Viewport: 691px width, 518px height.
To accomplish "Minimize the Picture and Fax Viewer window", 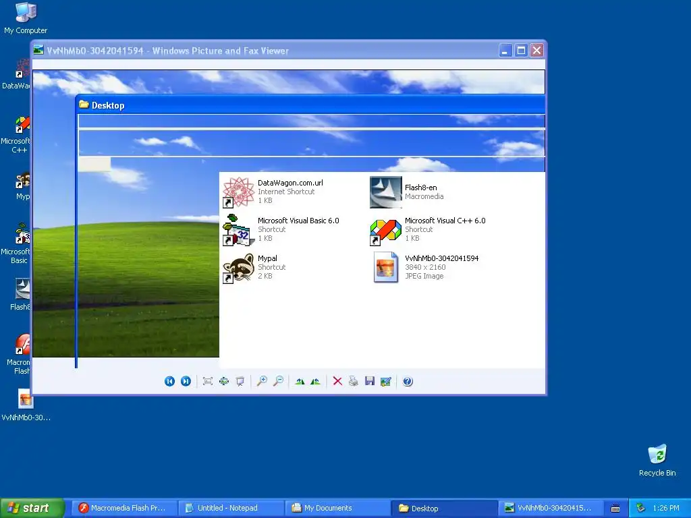I will (505, 51).
